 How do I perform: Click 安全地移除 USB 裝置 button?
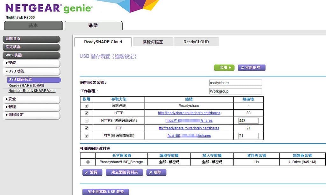coord(106,192)
